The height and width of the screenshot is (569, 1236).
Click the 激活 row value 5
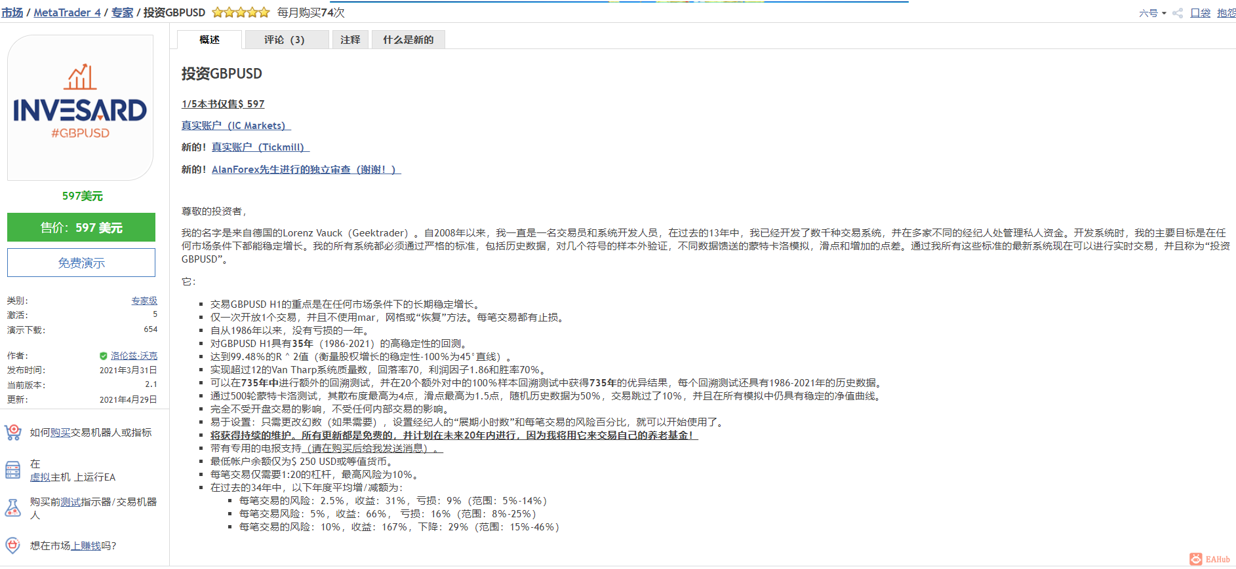[x=155, y=314]
